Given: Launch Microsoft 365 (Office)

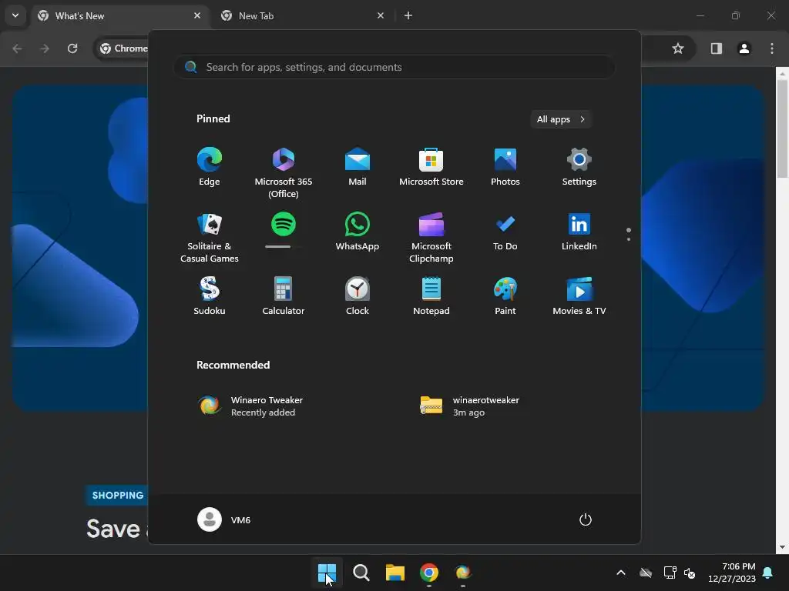Looking at the screenshot, I should [284, 172].
